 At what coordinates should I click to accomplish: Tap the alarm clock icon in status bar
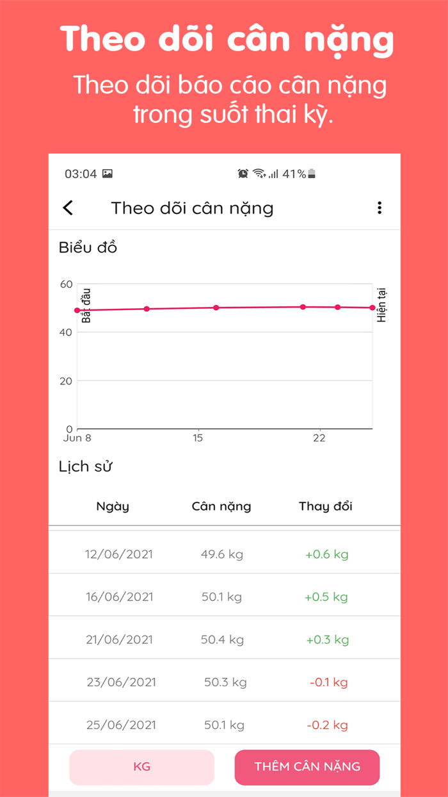(244, 173)
